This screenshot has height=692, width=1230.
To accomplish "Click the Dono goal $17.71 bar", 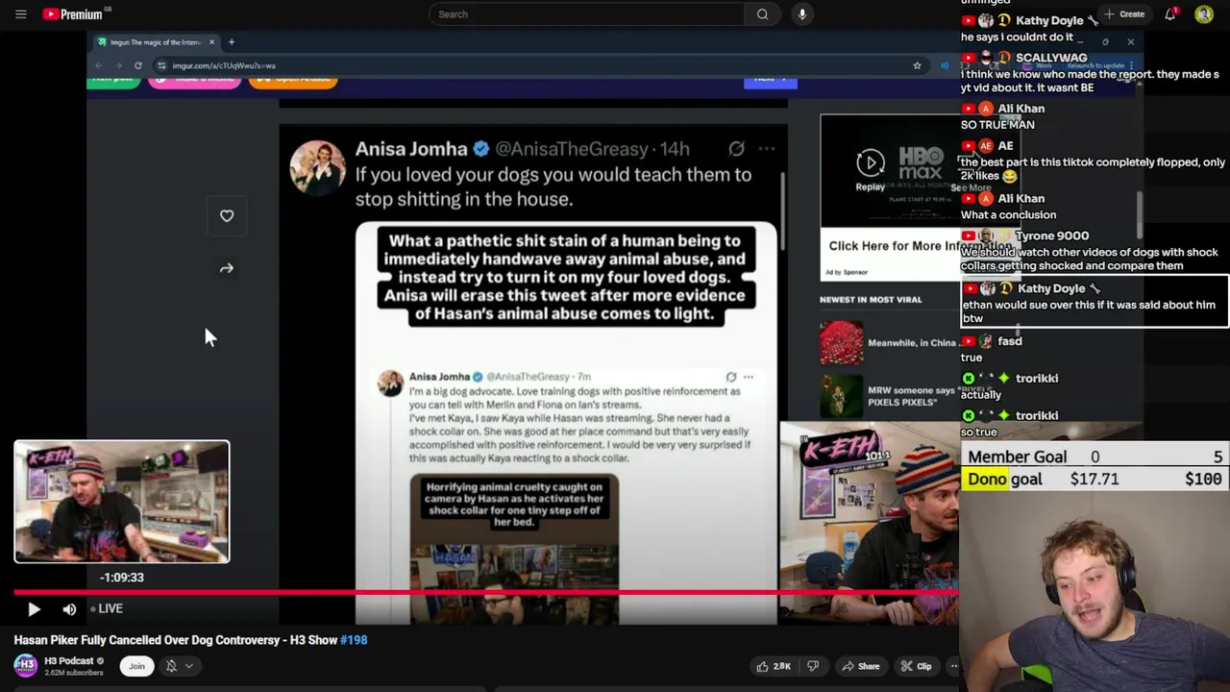I will (x=1095, y=479).
